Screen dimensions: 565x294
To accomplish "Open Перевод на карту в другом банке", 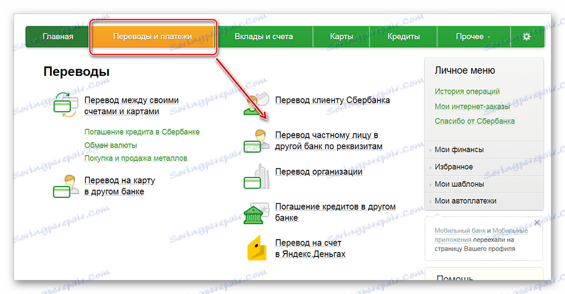I will pos(119,185).
